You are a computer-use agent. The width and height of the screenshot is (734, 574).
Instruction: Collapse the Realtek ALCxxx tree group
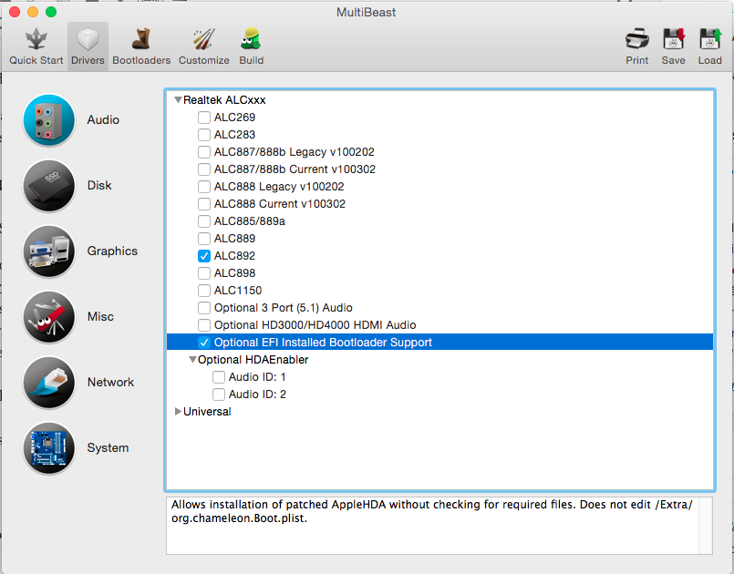[x=178, y=99]
